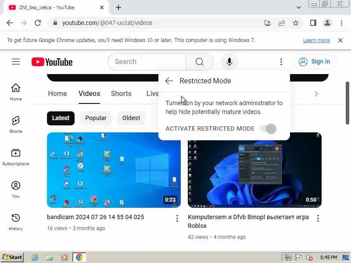Show more channel tabs with right chevron

316,94
